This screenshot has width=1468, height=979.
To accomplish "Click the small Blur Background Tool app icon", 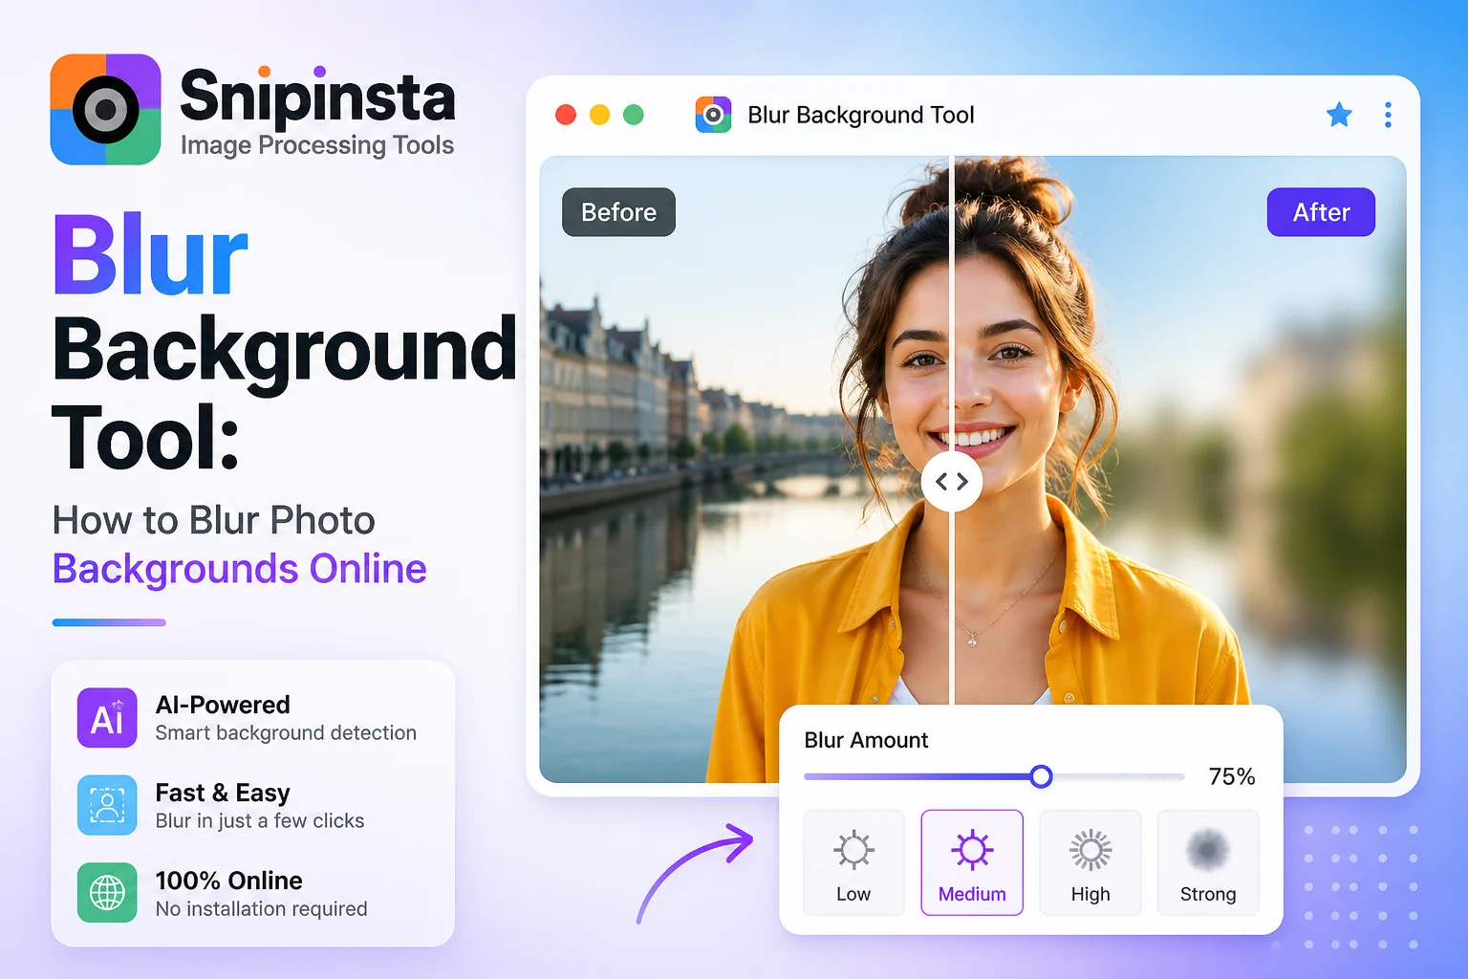I will pyautogui.click(x=713, y=115).
